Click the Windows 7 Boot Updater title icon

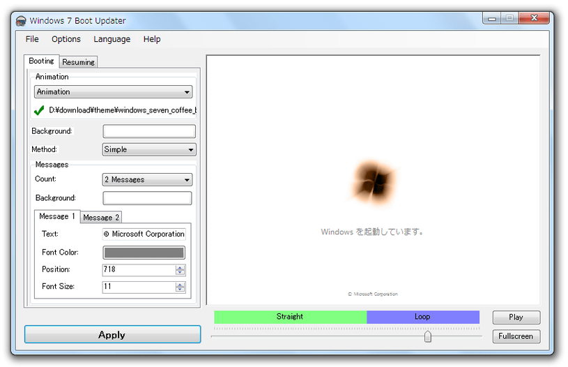(x=21, y=21)
